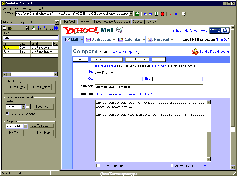Open Hotmail with the blue H icon
Viewport: 237px width, 176px height.
click(176, 14)
